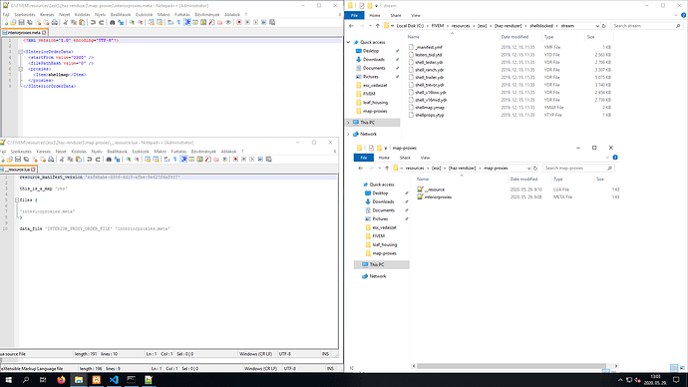Collapse the SInteriorOrderData fold marker

pyautogui.click(x=20, y=52)
